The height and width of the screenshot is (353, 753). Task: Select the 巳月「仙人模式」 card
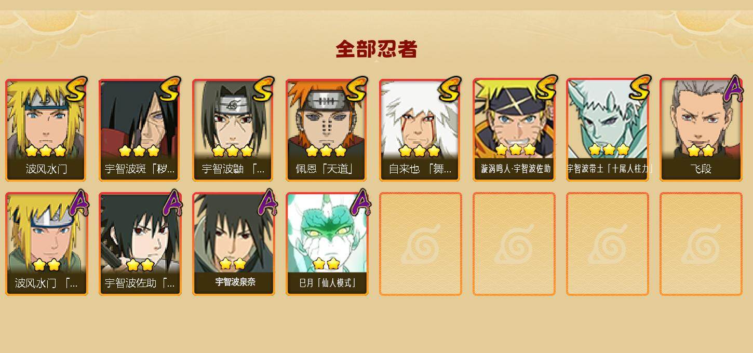coord(326,244)
